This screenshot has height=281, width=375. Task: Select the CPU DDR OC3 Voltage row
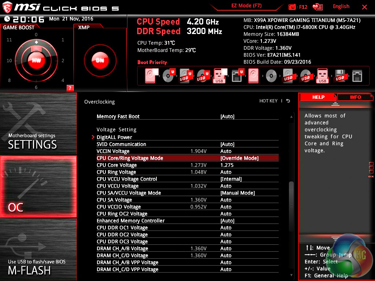tap(187, 241)
